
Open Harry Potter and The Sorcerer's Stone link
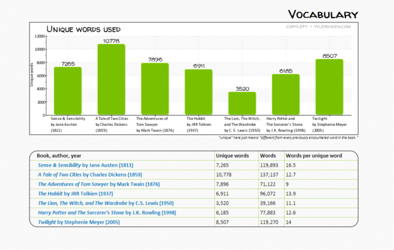[107, 213]
